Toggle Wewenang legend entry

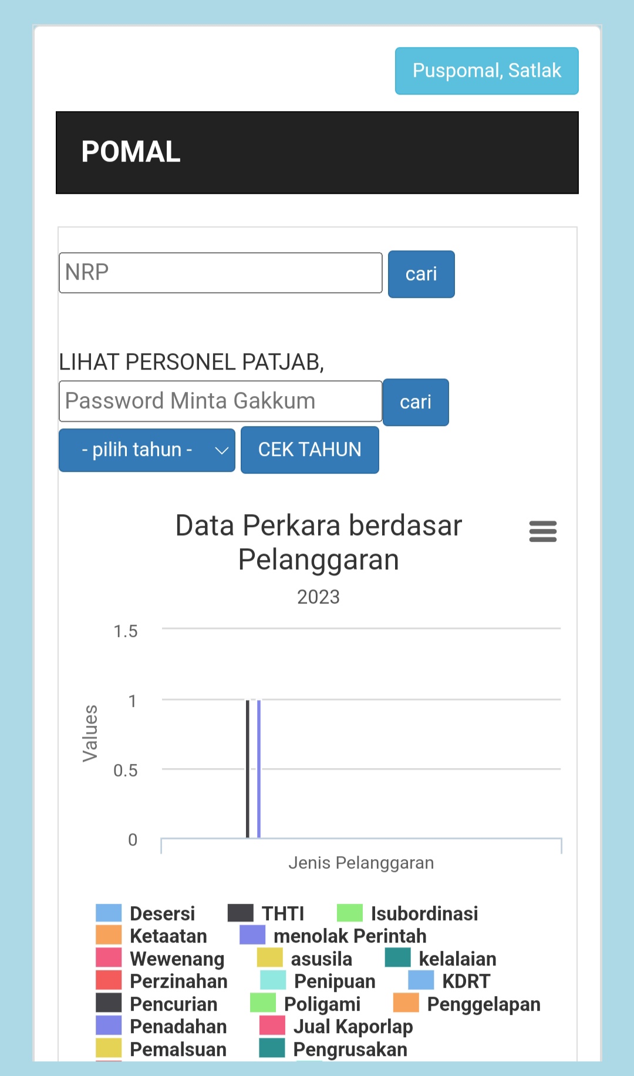(176, 958)
